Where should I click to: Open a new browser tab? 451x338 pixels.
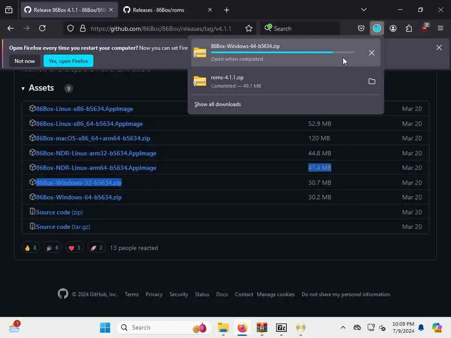click(x=226, y=10)
